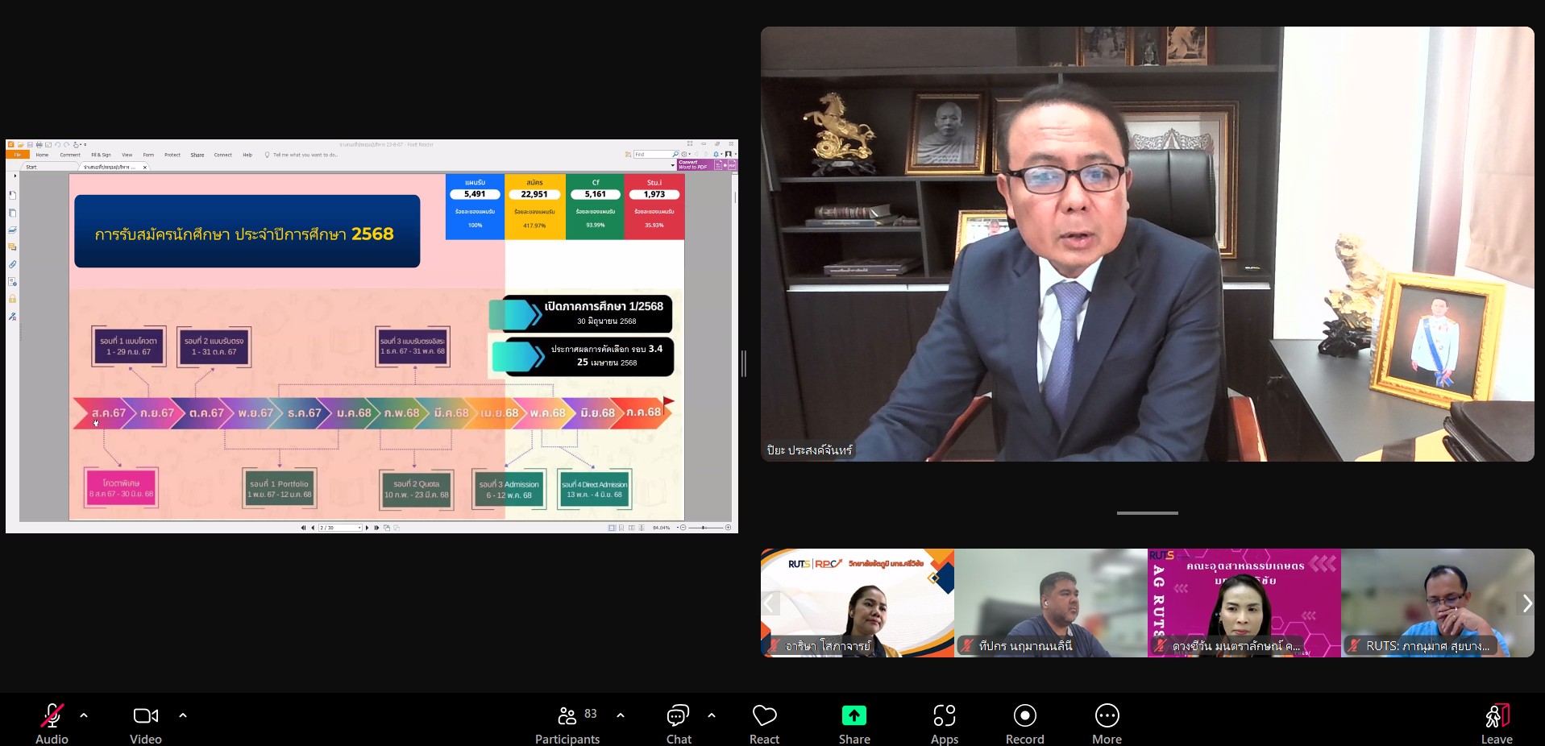The width and height of the screenshot is (1545, 746).
Task: Open the Form ribbon tab
Action: click(148, 155)
